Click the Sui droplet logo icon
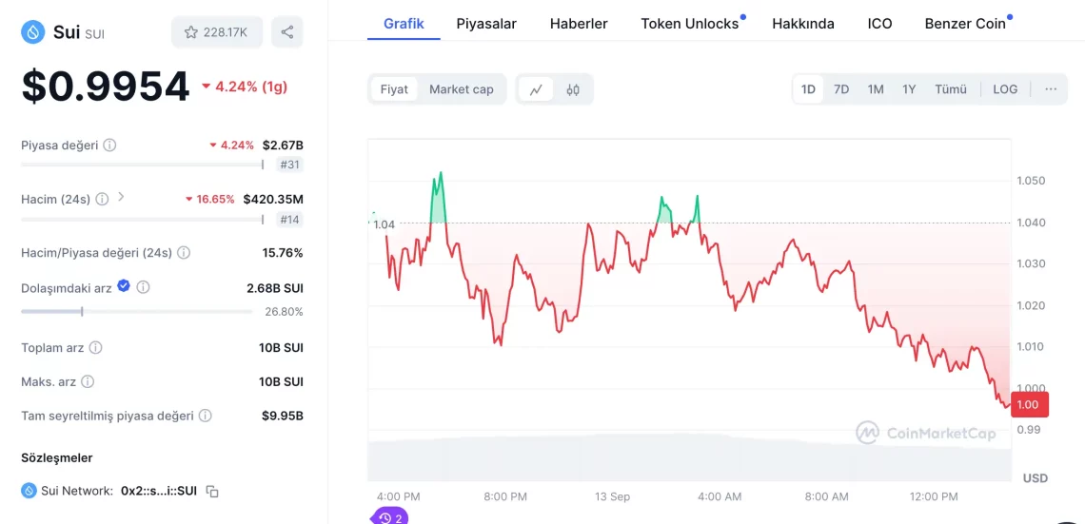1085x524 pixels. [x=33, y=31]
